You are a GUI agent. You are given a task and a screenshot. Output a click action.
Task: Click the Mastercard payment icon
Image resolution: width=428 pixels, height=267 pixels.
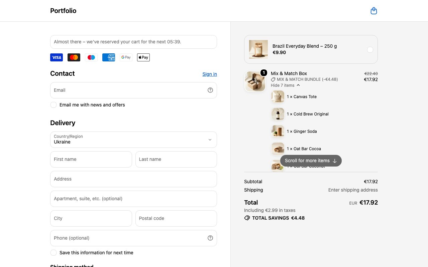click(74, 57)
